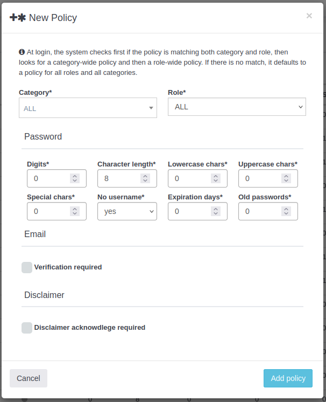Open the Category dropdown
This screenshot has width=326, height=402.
point(88,108)
